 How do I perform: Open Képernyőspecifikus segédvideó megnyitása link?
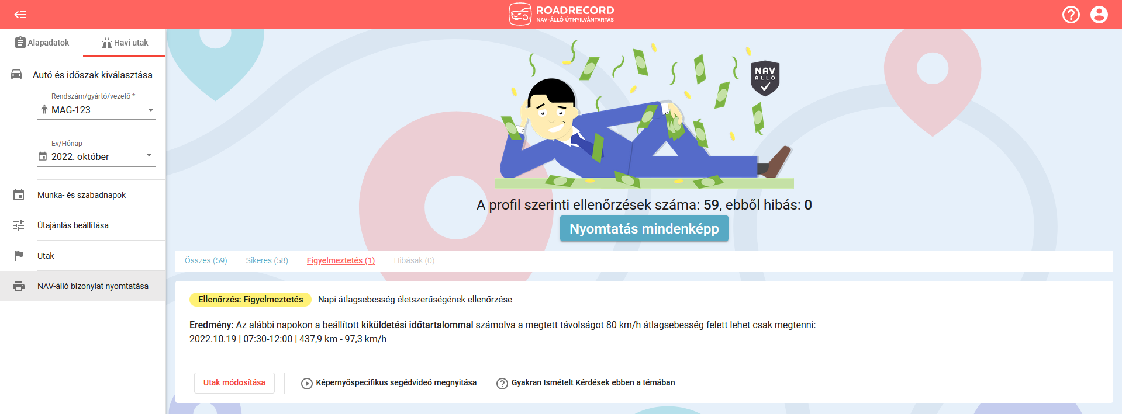[x=389, y=383]
